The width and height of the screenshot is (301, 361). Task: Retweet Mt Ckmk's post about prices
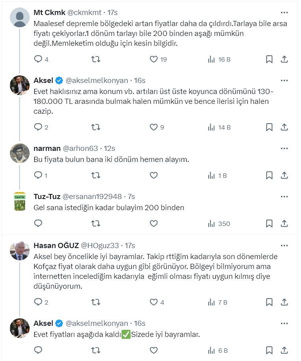click(95, 59)
